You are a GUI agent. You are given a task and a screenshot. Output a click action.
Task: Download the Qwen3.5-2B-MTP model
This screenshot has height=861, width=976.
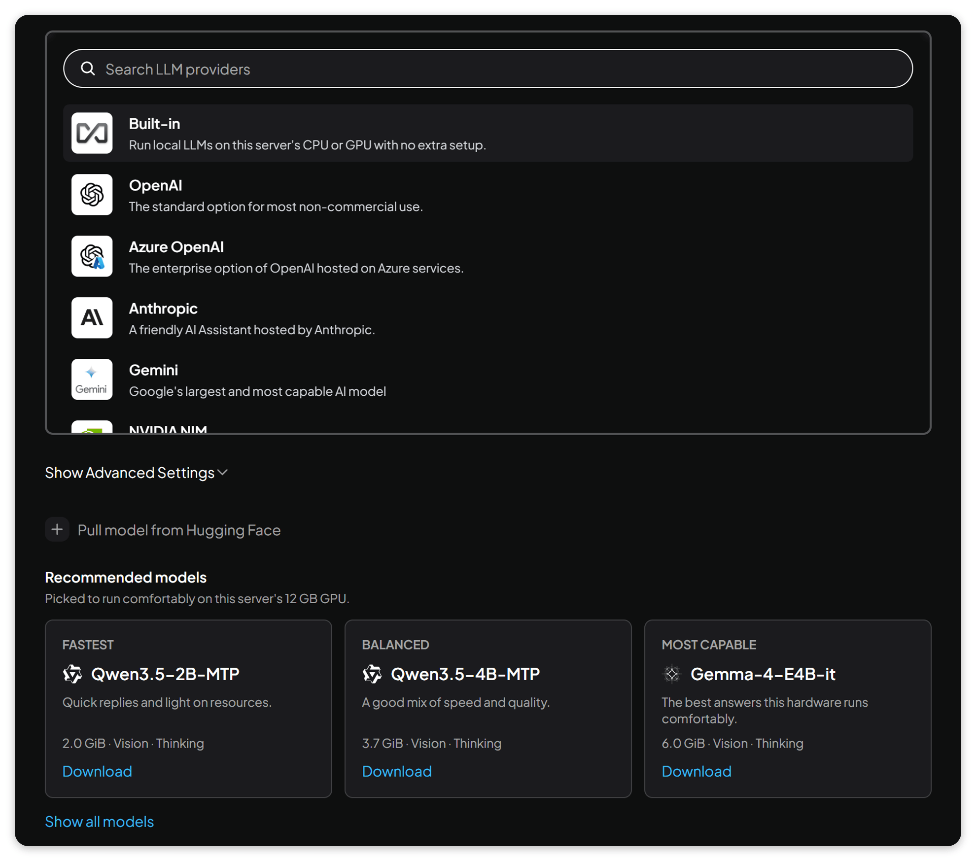coord(97,771)
